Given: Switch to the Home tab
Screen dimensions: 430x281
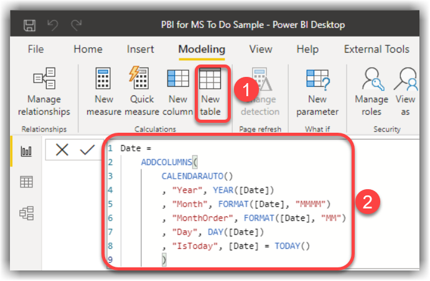Looking at the screenshot, I should 88,49.
